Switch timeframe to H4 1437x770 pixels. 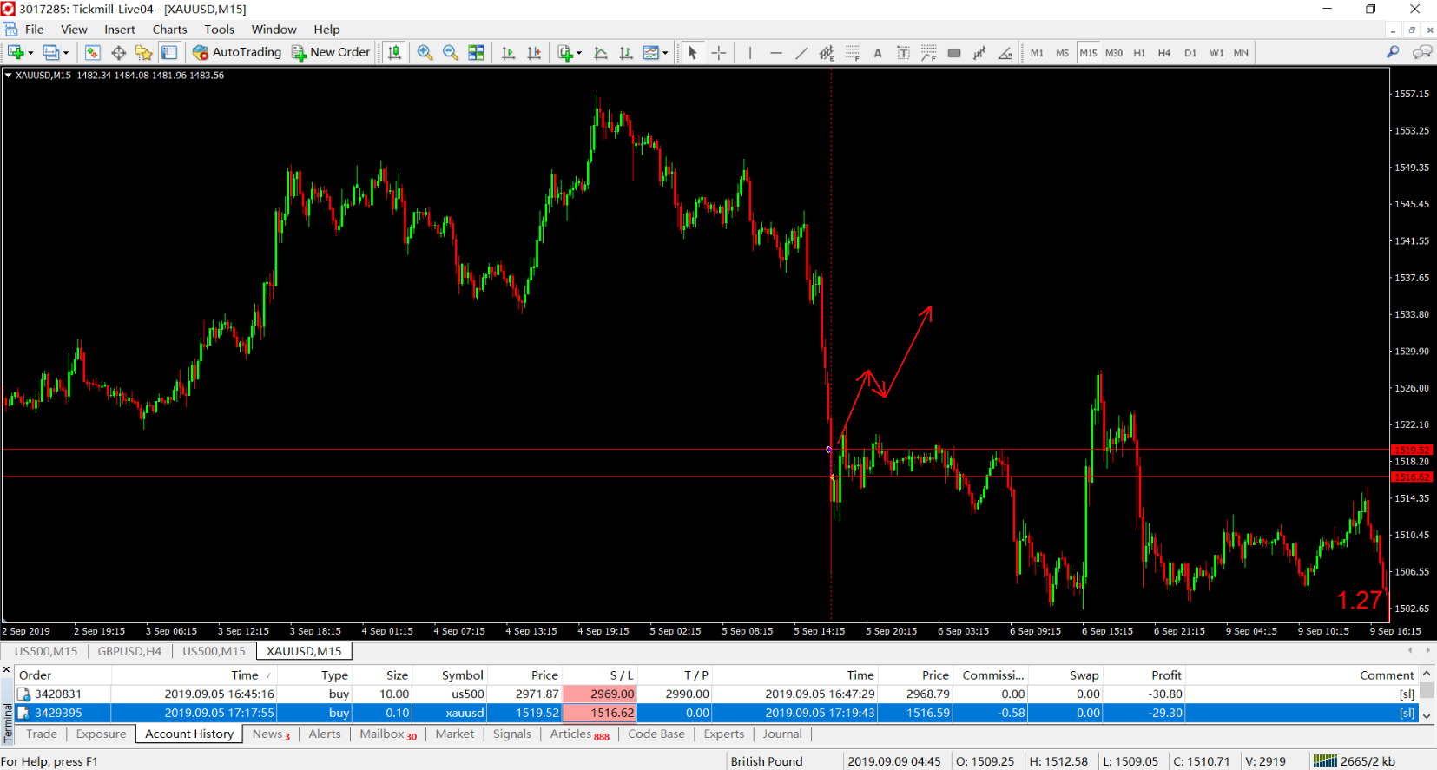point(1164,53)
